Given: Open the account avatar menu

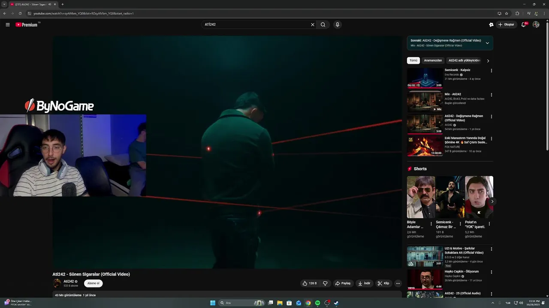Looking at the screenshot, I should tap(536, 24).
